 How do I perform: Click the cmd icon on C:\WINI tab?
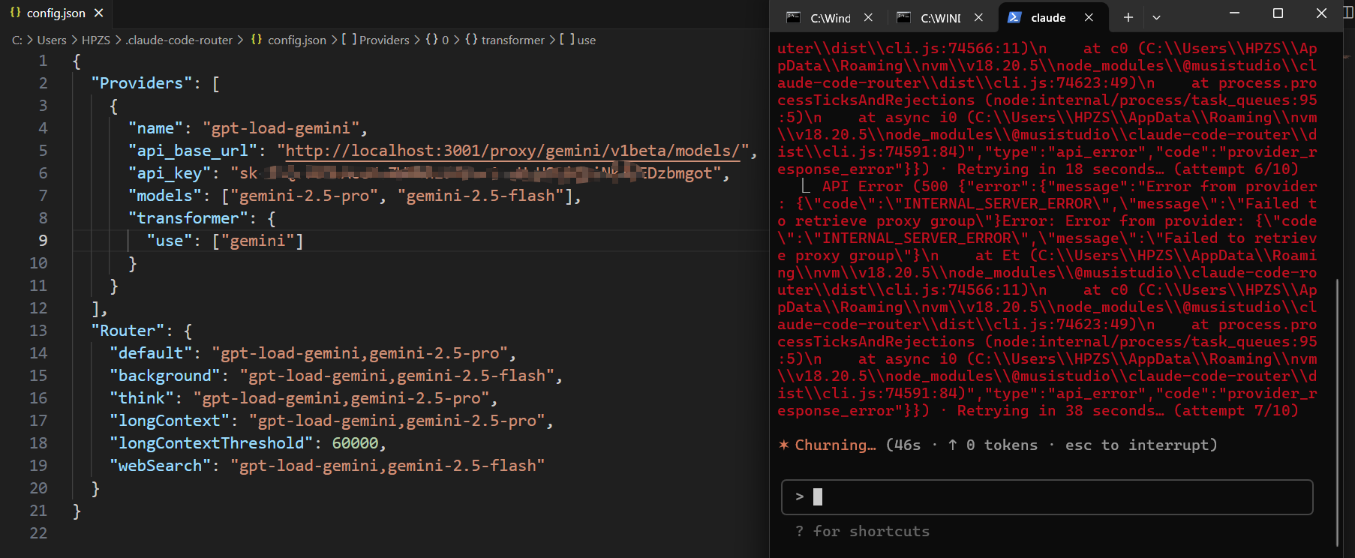click(x=904, y=17)
